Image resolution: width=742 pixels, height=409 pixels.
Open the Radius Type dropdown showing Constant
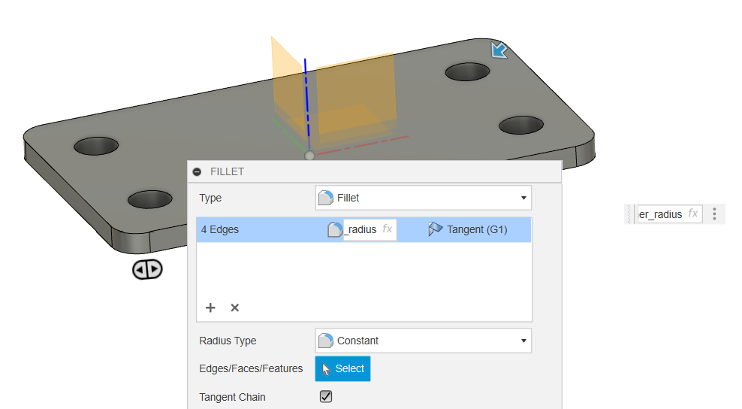click(424, 341)
